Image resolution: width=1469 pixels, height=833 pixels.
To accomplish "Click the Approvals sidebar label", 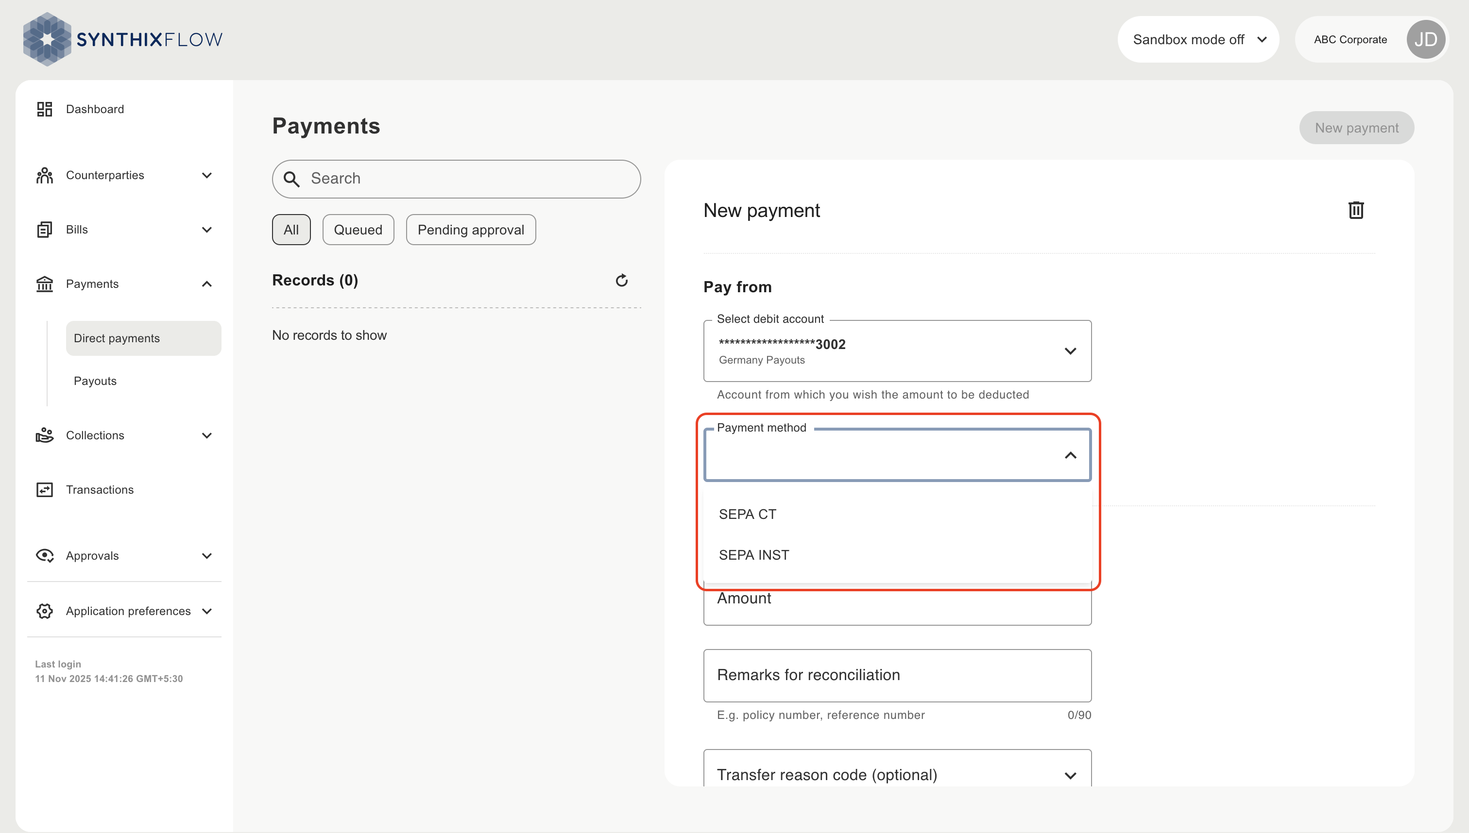I will coord(92,555).
